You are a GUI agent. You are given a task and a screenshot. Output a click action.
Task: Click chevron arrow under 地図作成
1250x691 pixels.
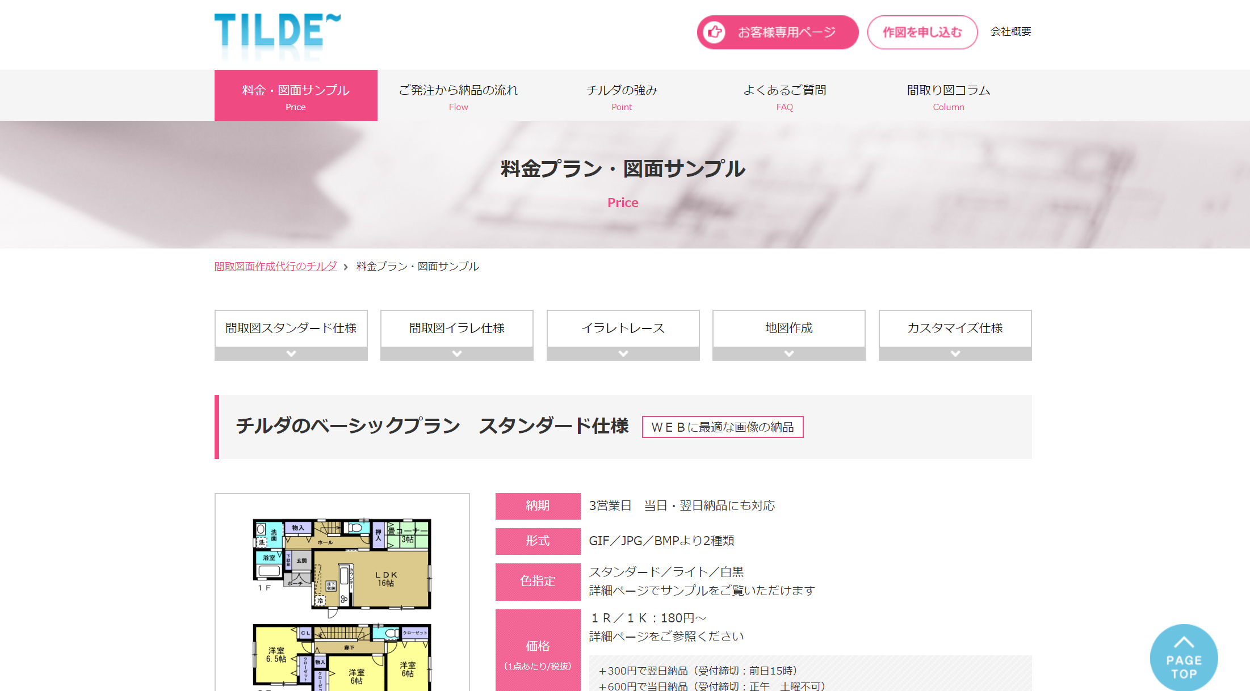click(789, 354)
